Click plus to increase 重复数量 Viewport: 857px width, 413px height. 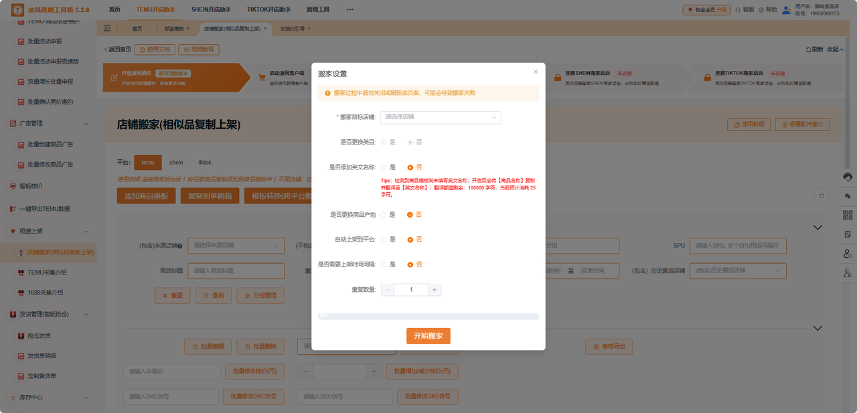[x=436, y=289]
